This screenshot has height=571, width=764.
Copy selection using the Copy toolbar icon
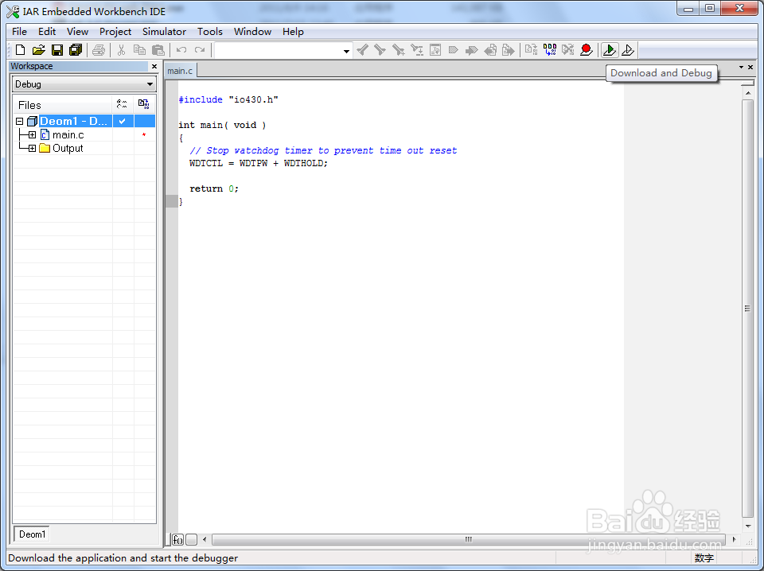click(139, 49)
